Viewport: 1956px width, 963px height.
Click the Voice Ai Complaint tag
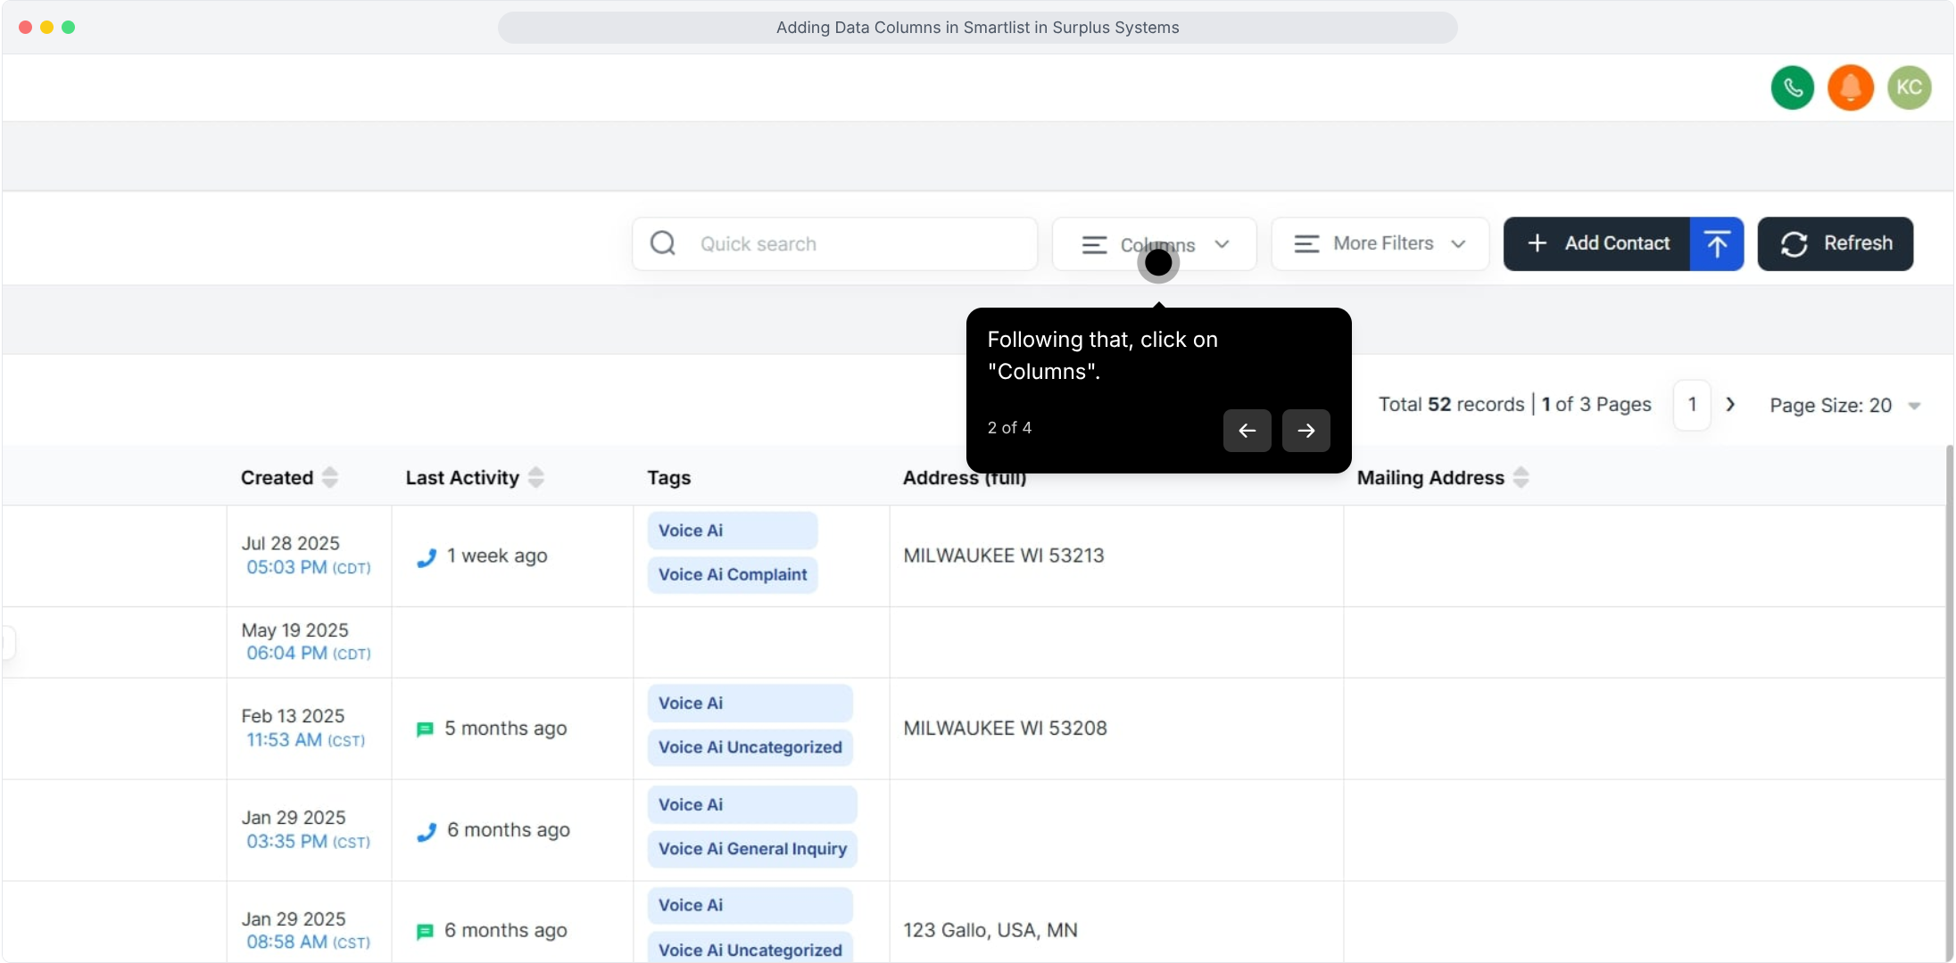pyautogui.click(x=732, y=575)
